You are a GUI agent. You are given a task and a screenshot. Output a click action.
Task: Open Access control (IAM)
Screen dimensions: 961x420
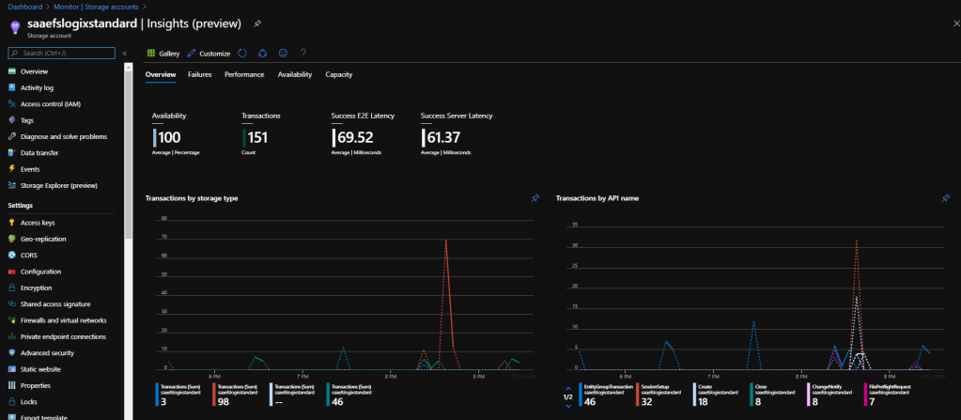[x=50, y=104]
